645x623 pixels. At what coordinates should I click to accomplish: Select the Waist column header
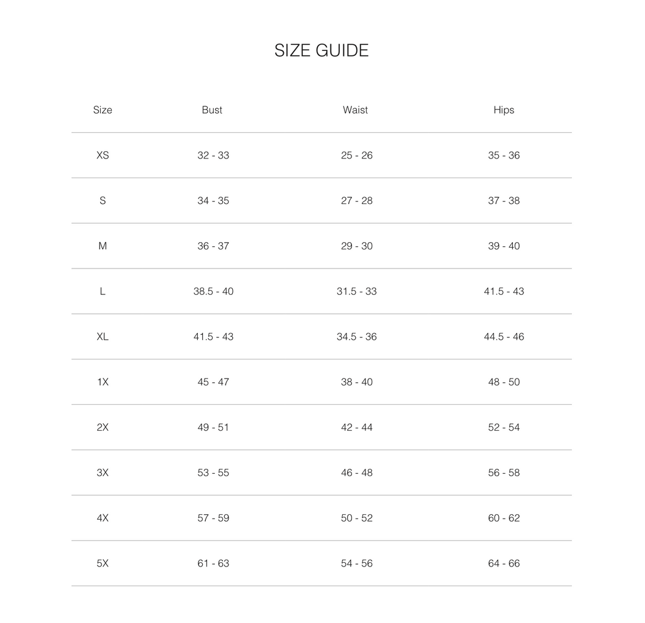pyautogui.click(x=355, y=110)
